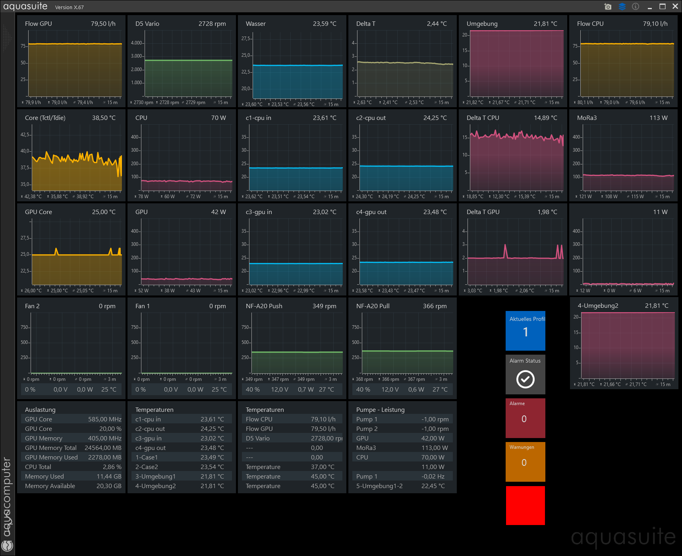Viewport: 682px width, 556px height.
Task: Open the Fan 1 chart
Action: (182, 348)
